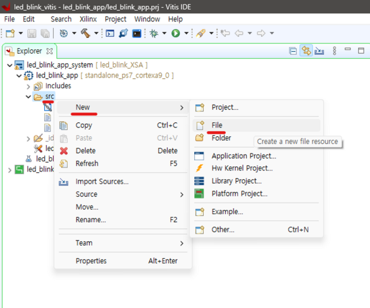Click the Save All toolbar icon
Image resolution: width=370 pixels, height=308 pixels.
[x=45, y=33]
